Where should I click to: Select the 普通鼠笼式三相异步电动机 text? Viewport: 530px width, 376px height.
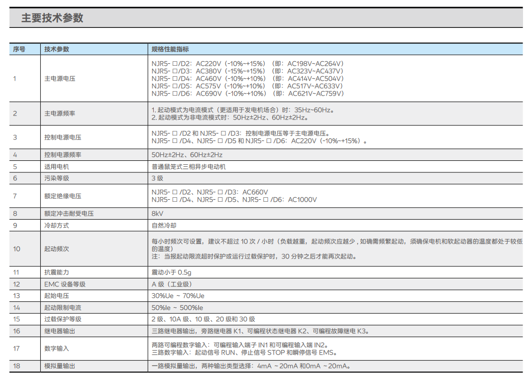[x=189, y=167]
